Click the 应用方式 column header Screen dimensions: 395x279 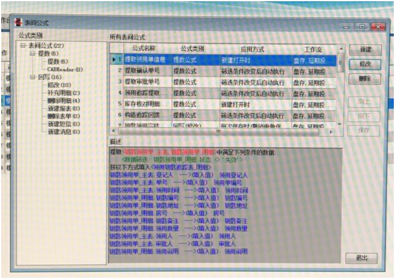254,48
